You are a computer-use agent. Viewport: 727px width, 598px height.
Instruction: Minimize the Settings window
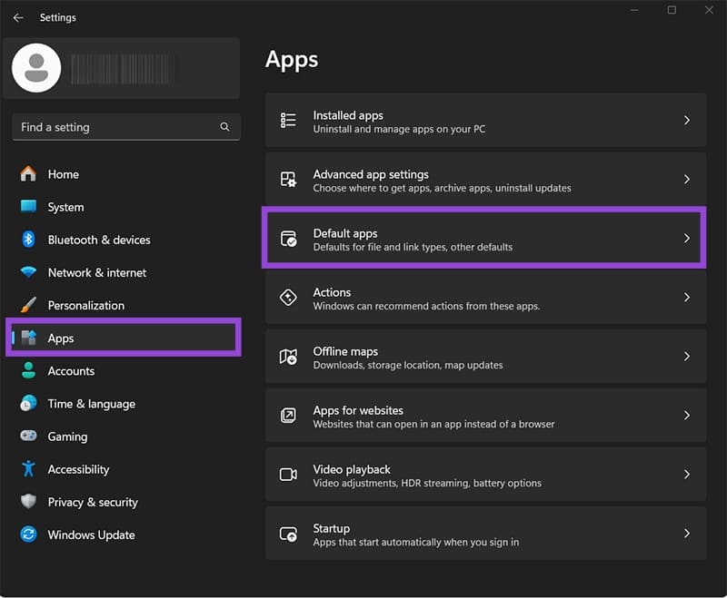pos(634,10)
